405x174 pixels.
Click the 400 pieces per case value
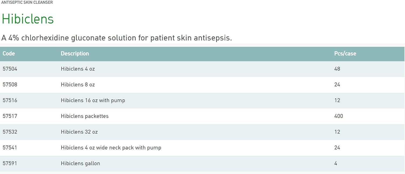[x=339, y=116]
